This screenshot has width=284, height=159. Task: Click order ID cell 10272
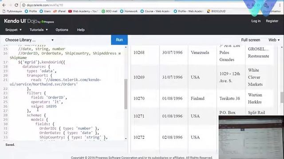(x=139, y=137)
